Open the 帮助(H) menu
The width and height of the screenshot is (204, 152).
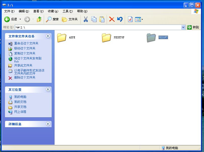tap(82, 11)
